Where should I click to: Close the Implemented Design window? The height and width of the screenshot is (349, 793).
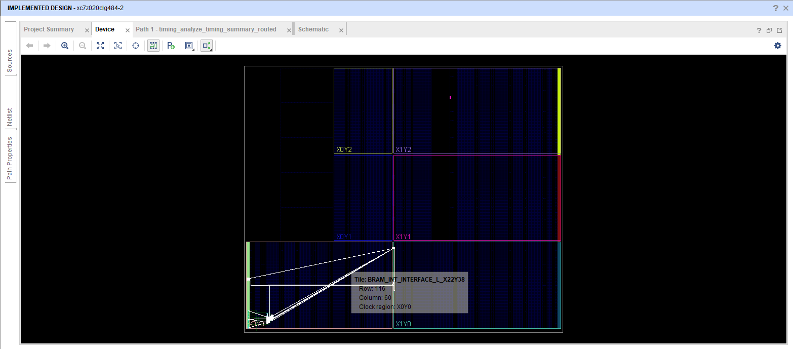point(785,8)
